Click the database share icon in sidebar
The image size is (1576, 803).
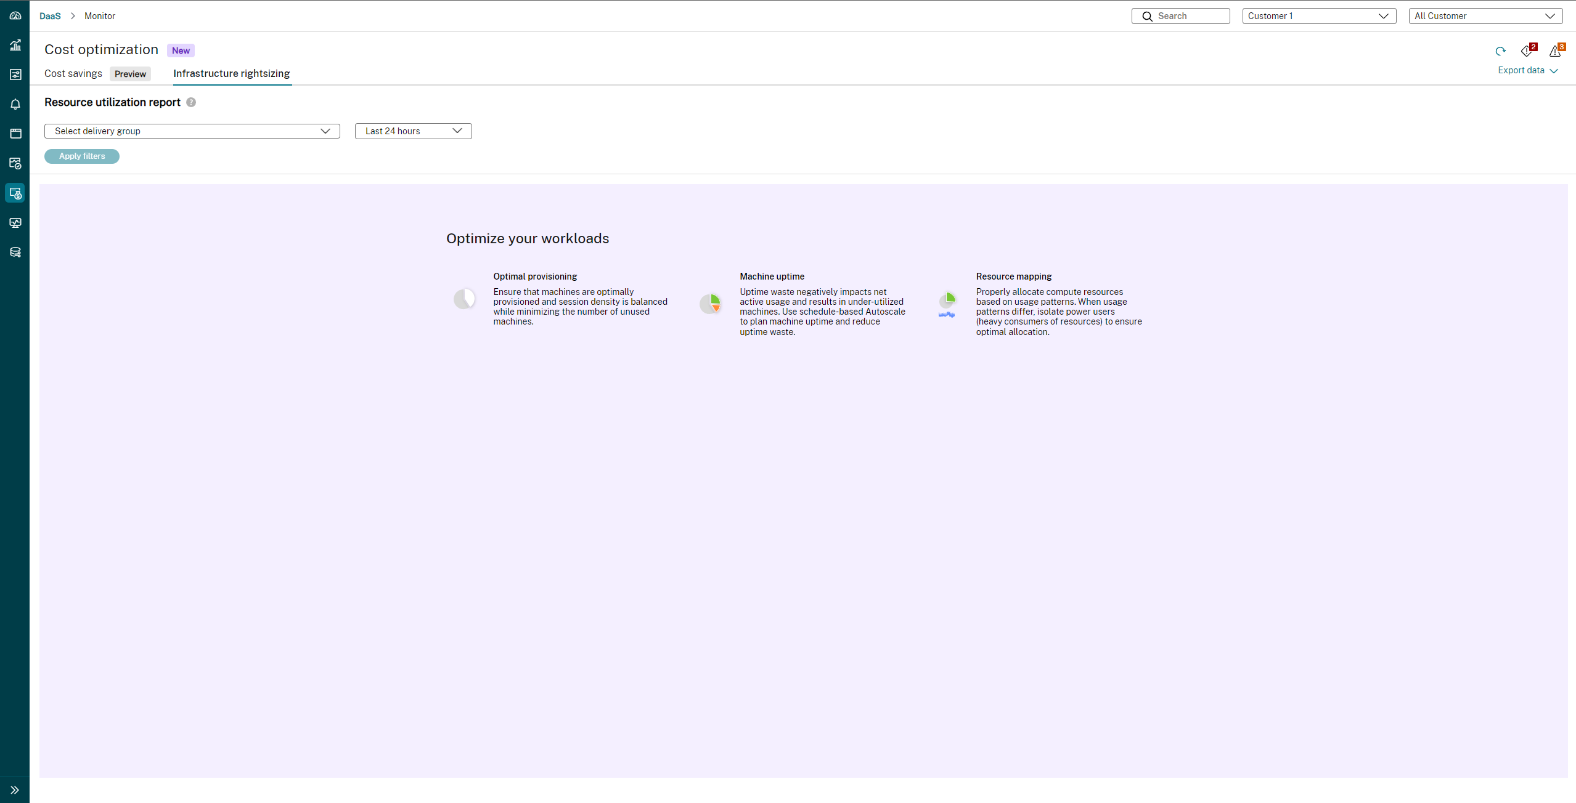pyautogui.click(x=15, y=252)
